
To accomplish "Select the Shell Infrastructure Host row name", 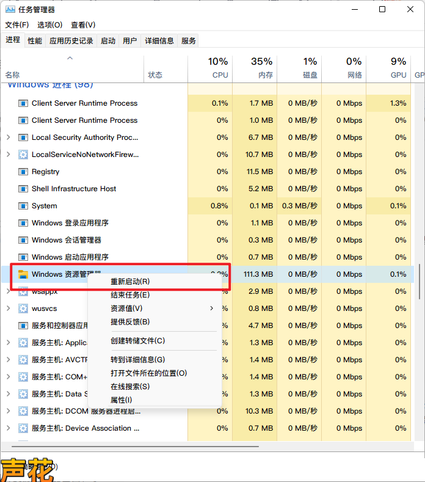I will click(x=74, y=189).
